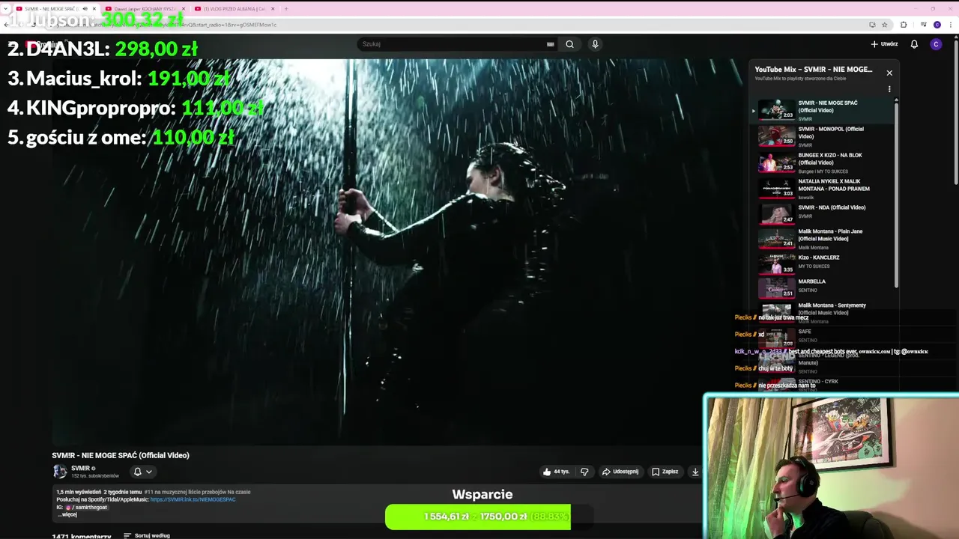Play 'BUNGEE X KIZO - NA BLOK' in playlist
The width and height of the screenshot is (959, 539).
coord(824,162)
